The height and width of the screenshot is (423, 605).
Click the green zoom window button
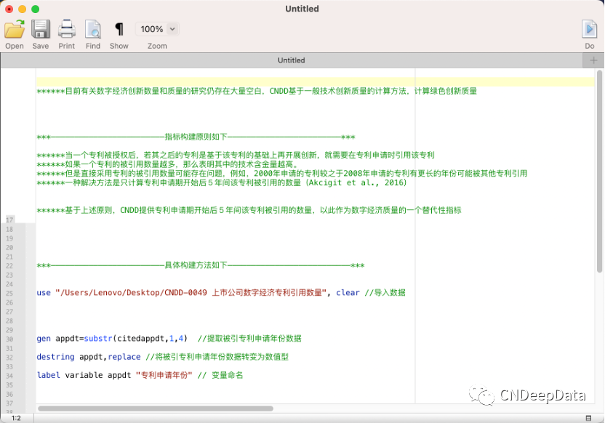point(35,9)
